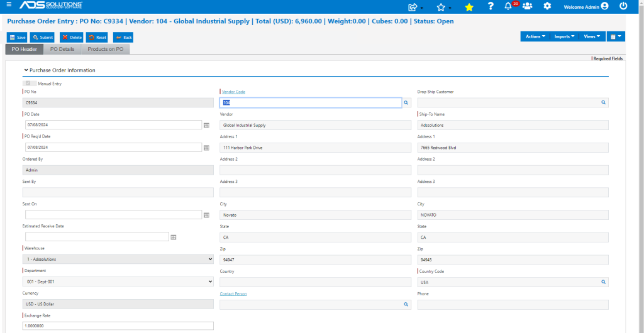Click the Submit button
Viewport: 644px width, 333px height.
coord(43,37)
